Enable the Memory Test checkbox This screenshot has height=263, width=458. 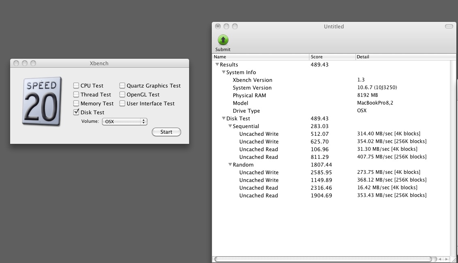pyautogui.click(x=76, y=103)
